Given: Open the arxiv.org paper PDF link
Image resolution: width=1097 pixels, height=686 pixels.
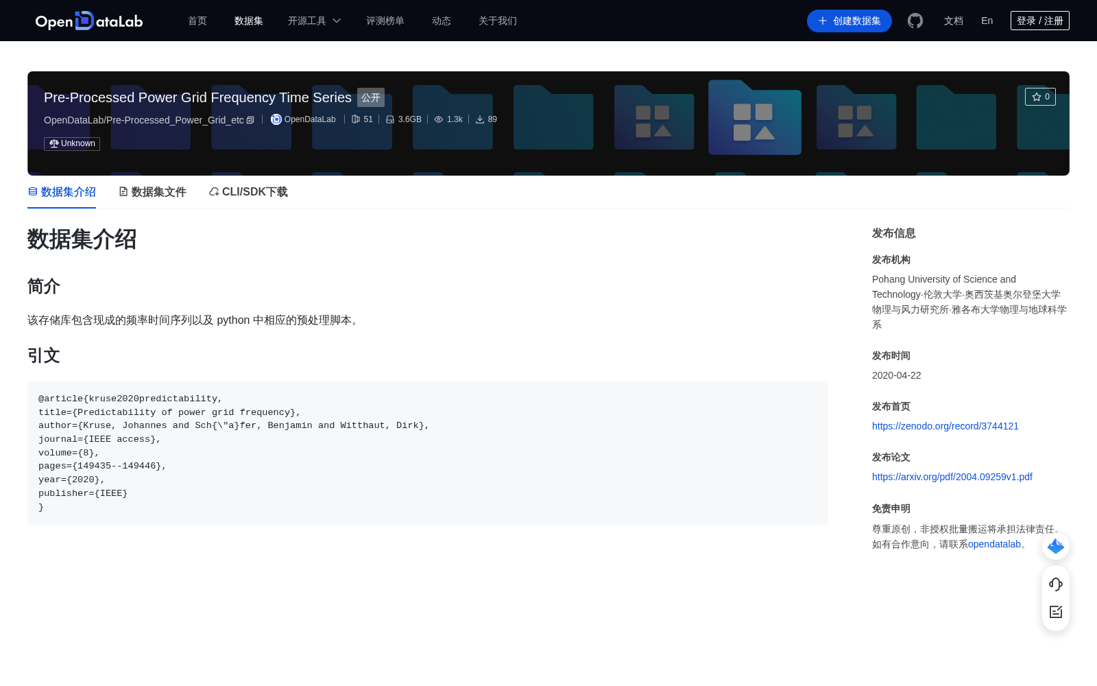Looking at the screenshot, I should coord(952,477).
